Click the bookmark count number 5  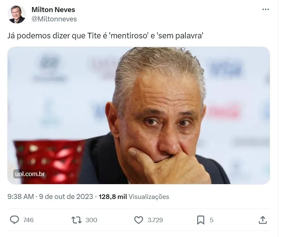click(x=212, y=220)
